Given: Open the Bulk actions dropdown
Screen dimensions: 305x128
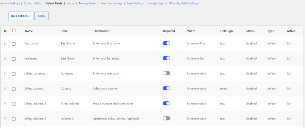Looking at the screenshot, I should 21,16.
